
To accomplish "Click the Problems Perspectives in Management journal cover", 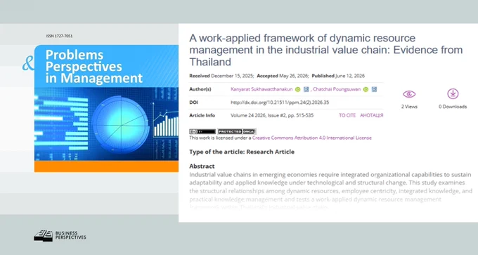I will (106, 108).
